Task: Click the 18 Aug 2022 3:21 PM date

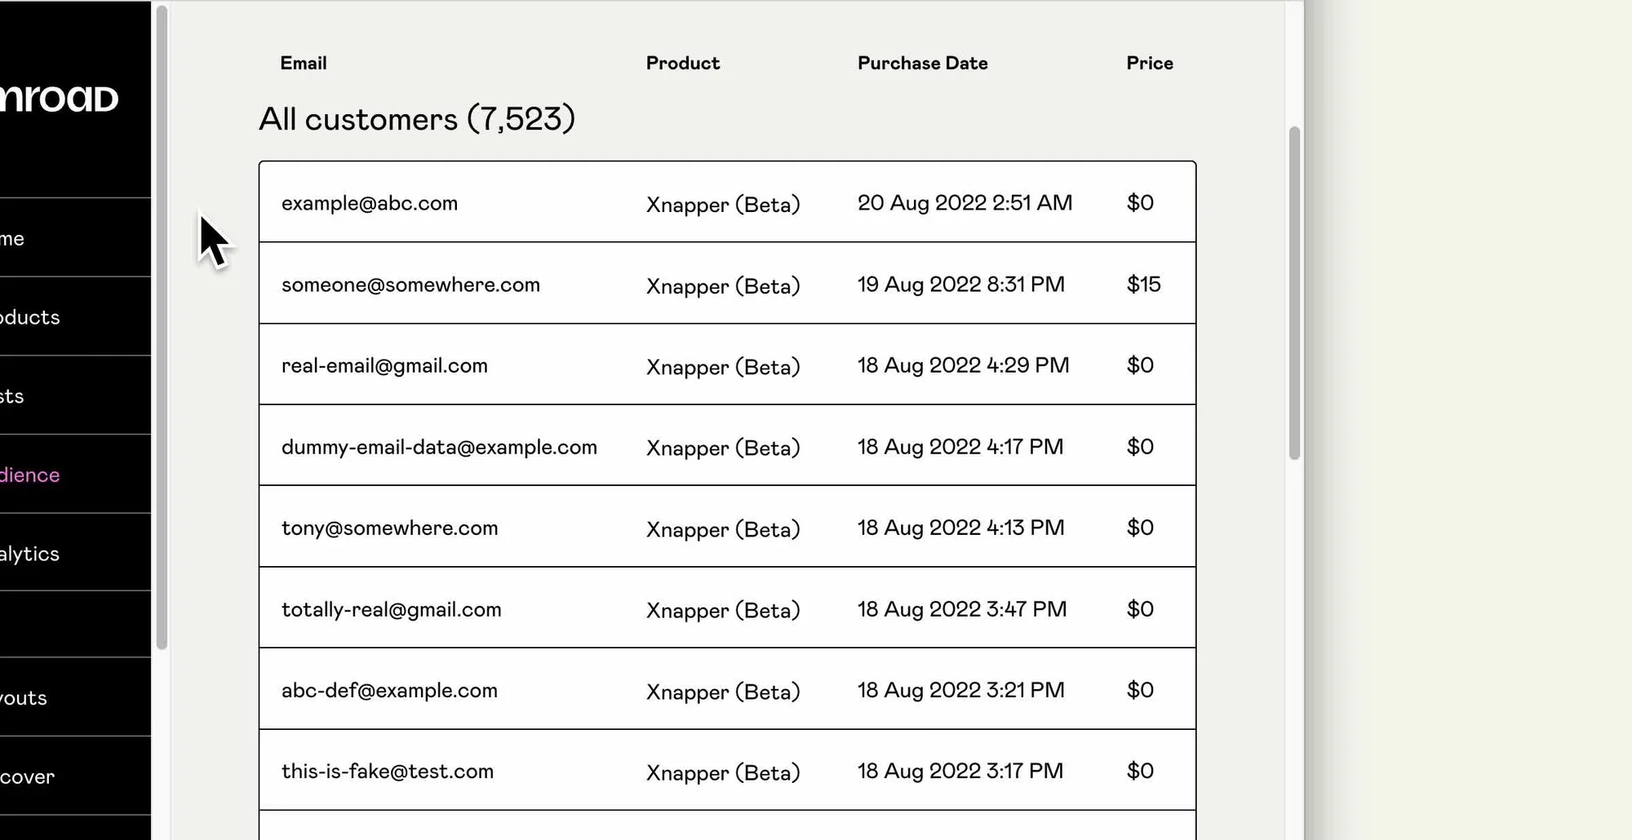Action: pos(961,689)
